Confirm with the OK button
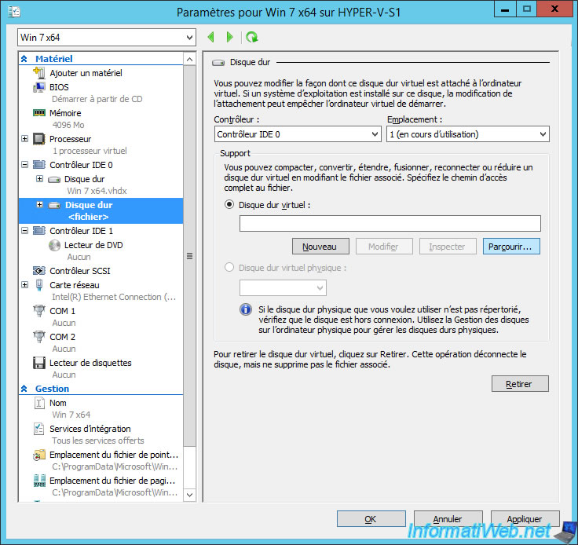578x545 pixels. [371, 518]
